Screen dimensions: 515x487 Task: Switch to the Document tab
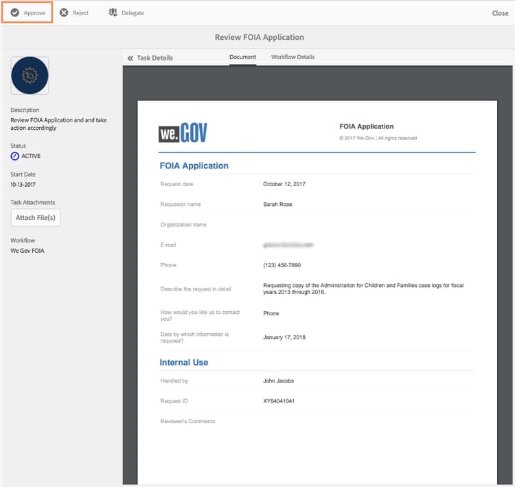click(242, 57)
